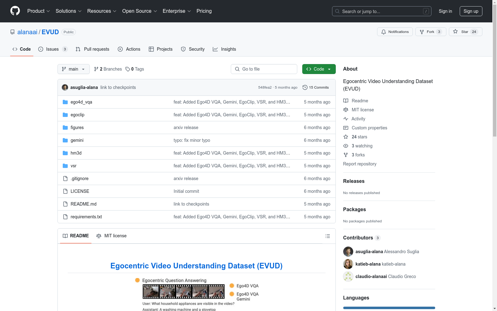Open the gemini folder
Screen dimensions: 497x311
coord(77,140)
